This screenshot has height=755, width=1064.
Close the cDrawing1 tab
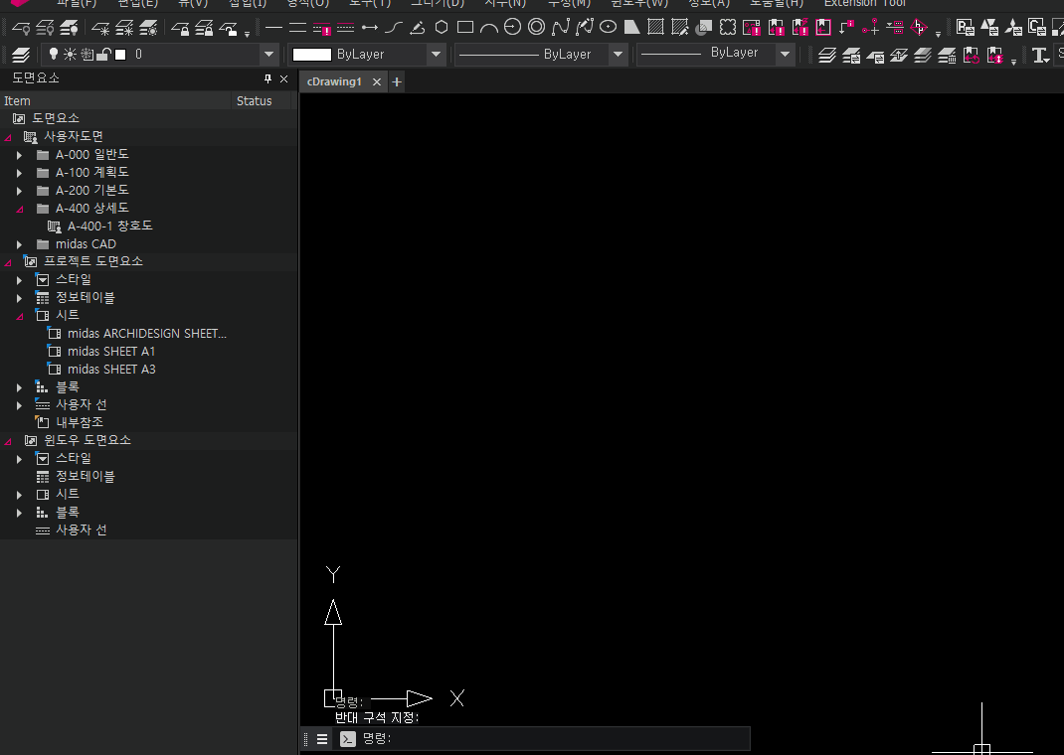377,82
